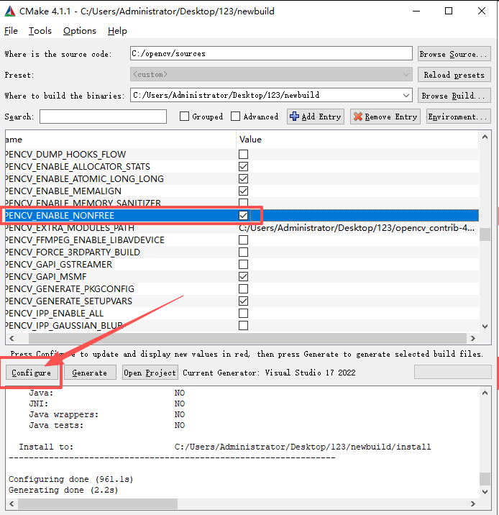Uncheck OPENCV_ENABLE_ATOMIC_LONG_LONG checkbox

point(243,178)
